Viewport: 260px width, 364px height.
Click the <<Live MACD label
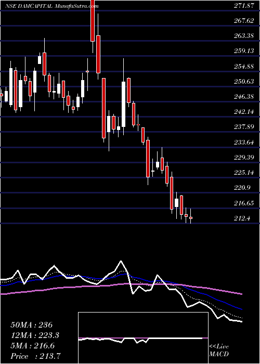click(x=219, y=350)
